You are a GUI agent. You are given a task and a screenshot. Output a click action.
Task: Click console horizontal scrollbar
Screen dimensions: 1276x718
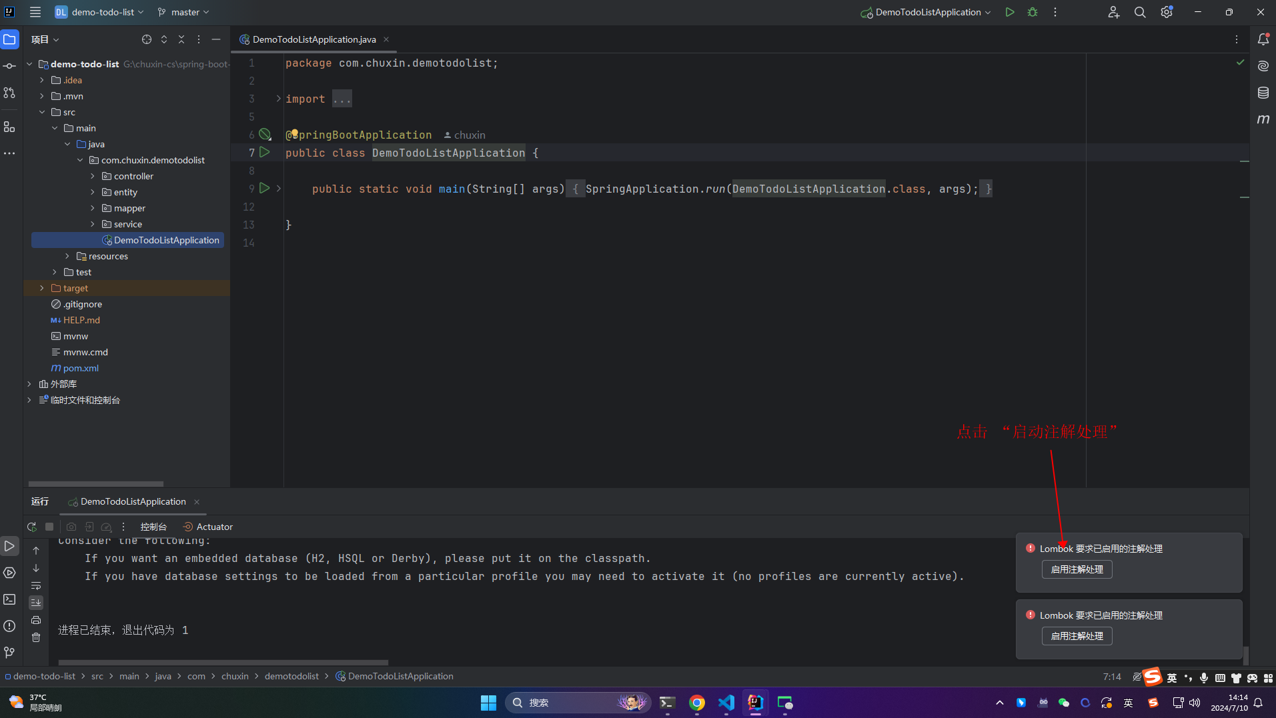(223, 663)
